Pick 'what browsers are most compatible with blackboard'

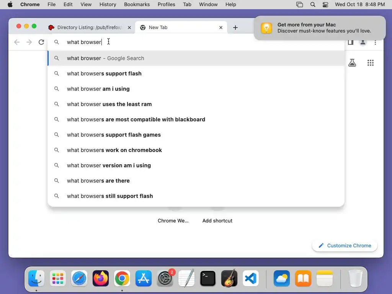(x=196, y=119)
